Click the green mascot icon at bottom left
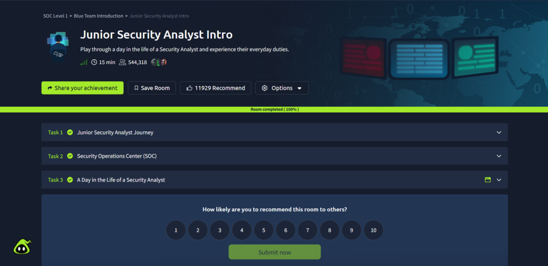548x266 pixels. 22,247
